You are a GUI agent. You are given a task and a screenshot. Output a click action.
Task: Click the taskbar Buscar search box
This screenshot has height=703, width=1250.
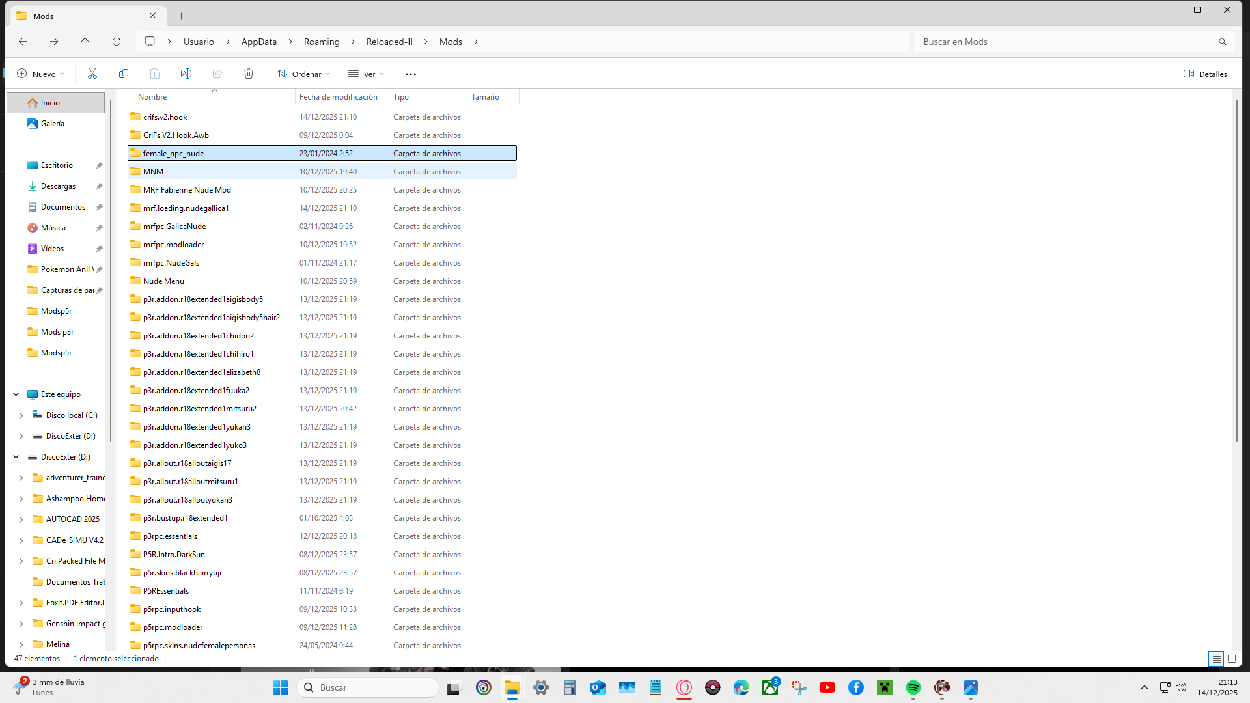click(x=368, y=687)
